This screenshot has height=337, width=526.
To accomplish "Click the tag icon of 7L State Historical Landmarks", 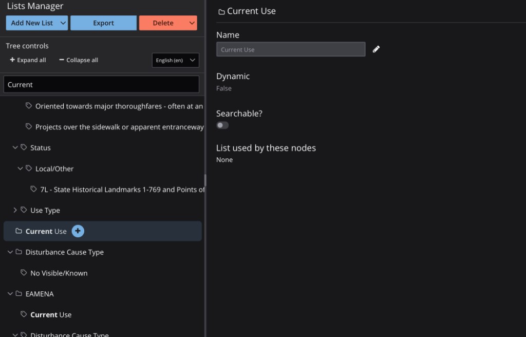I will (x=33, y=189).
